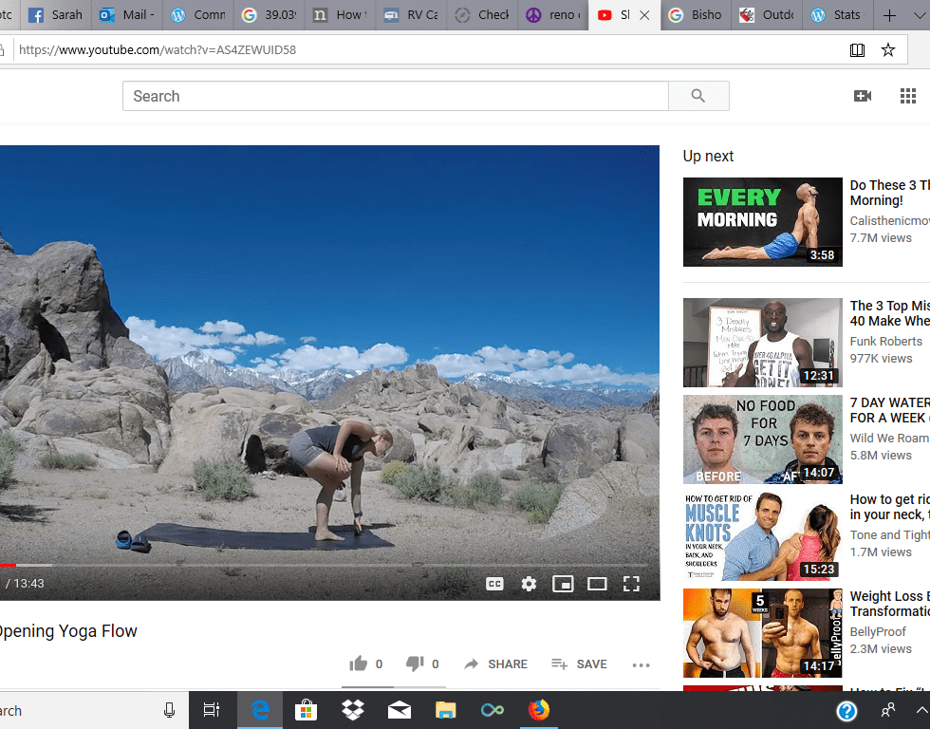Seek on the video progress bar
Image resolution: width=930 pixels, height=729 pixels.
point(285,566)
